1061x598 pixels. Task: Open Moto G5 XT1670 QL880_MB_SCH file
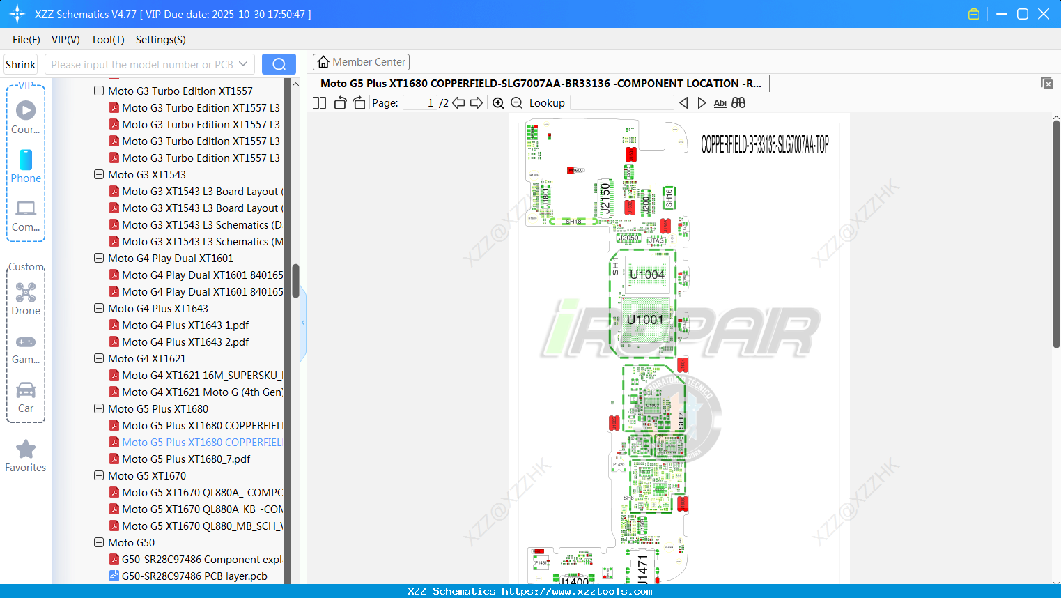pyautogui.click(x=196, y=526)
